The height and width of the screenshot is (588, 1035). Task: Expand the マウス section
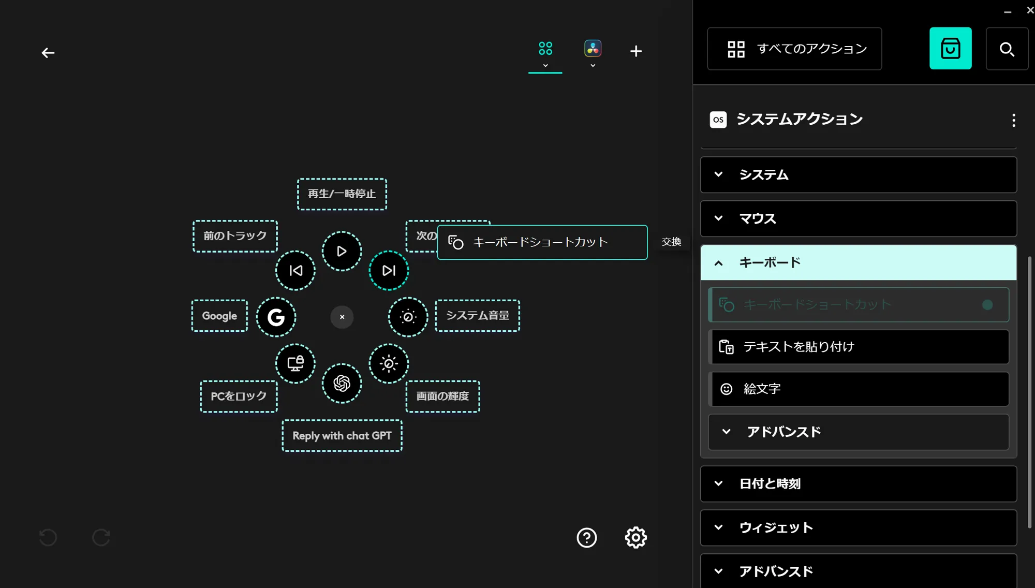coord(858,219)
